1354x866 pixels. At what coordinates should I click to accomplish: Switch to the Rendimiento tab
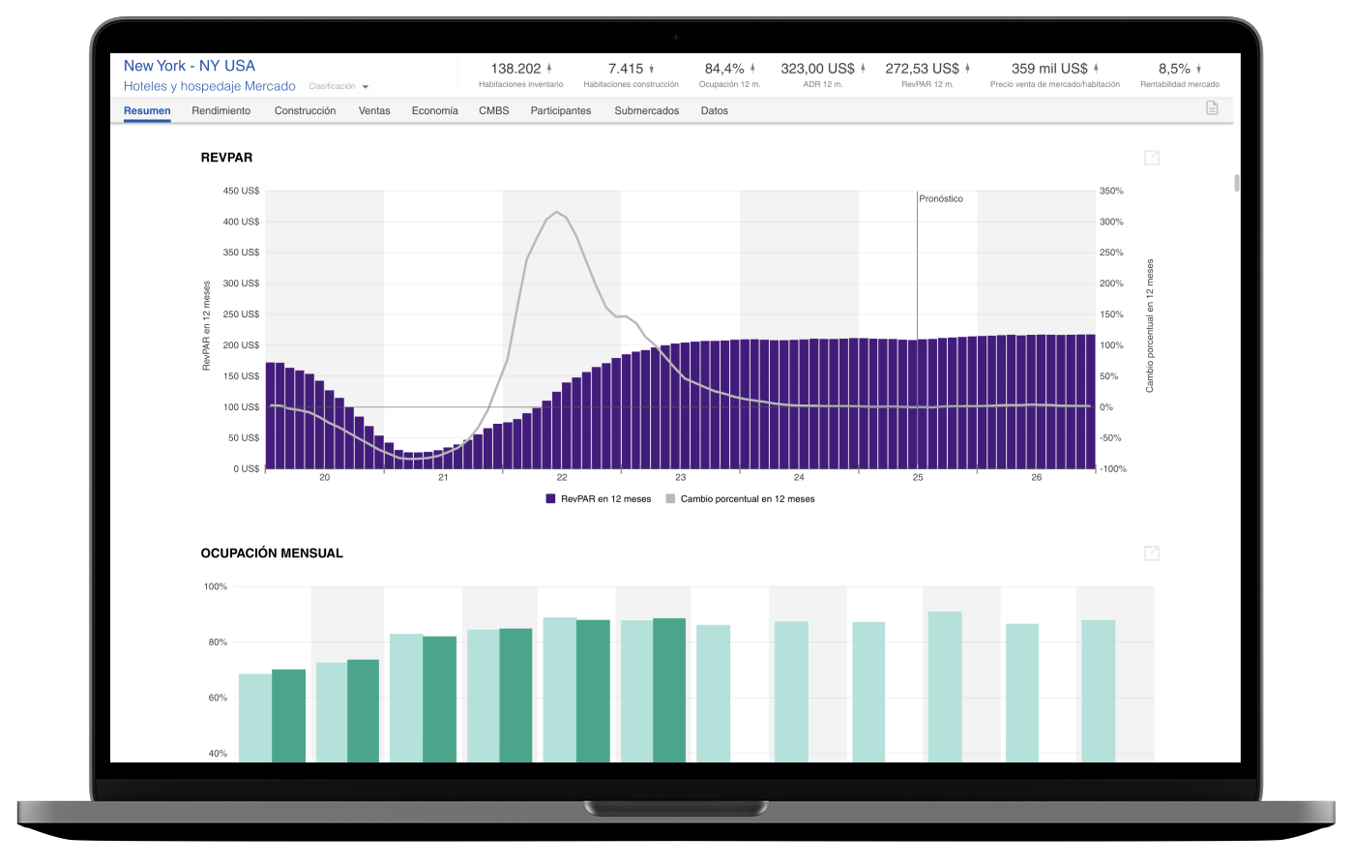[221, 111]
